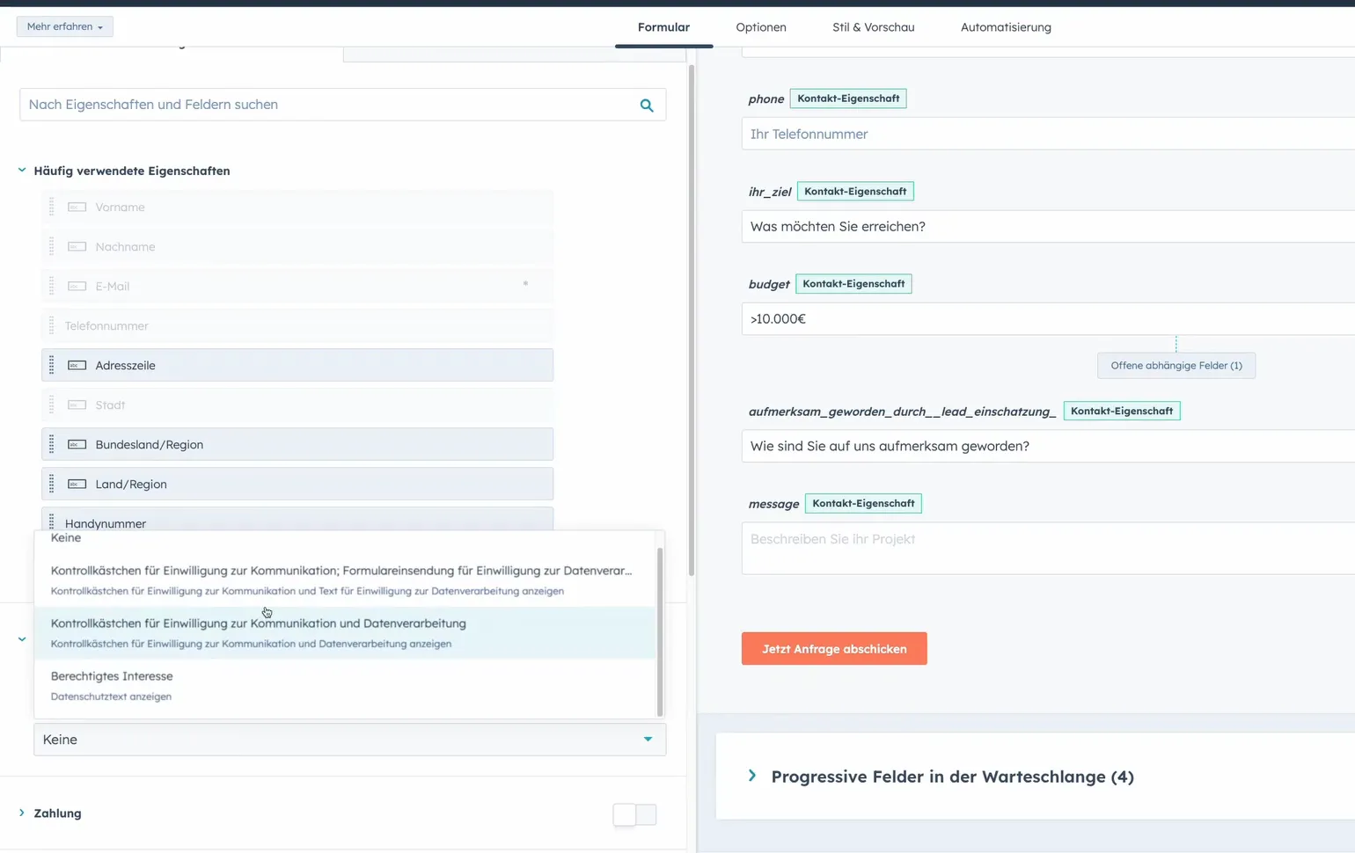
Task: Switch to the Optionen tab
Action: pos(761,27)
